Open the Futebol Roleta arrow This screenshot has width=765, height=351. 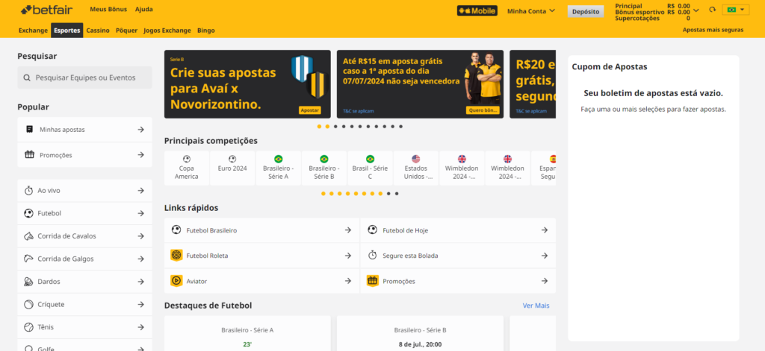(348, 255)
